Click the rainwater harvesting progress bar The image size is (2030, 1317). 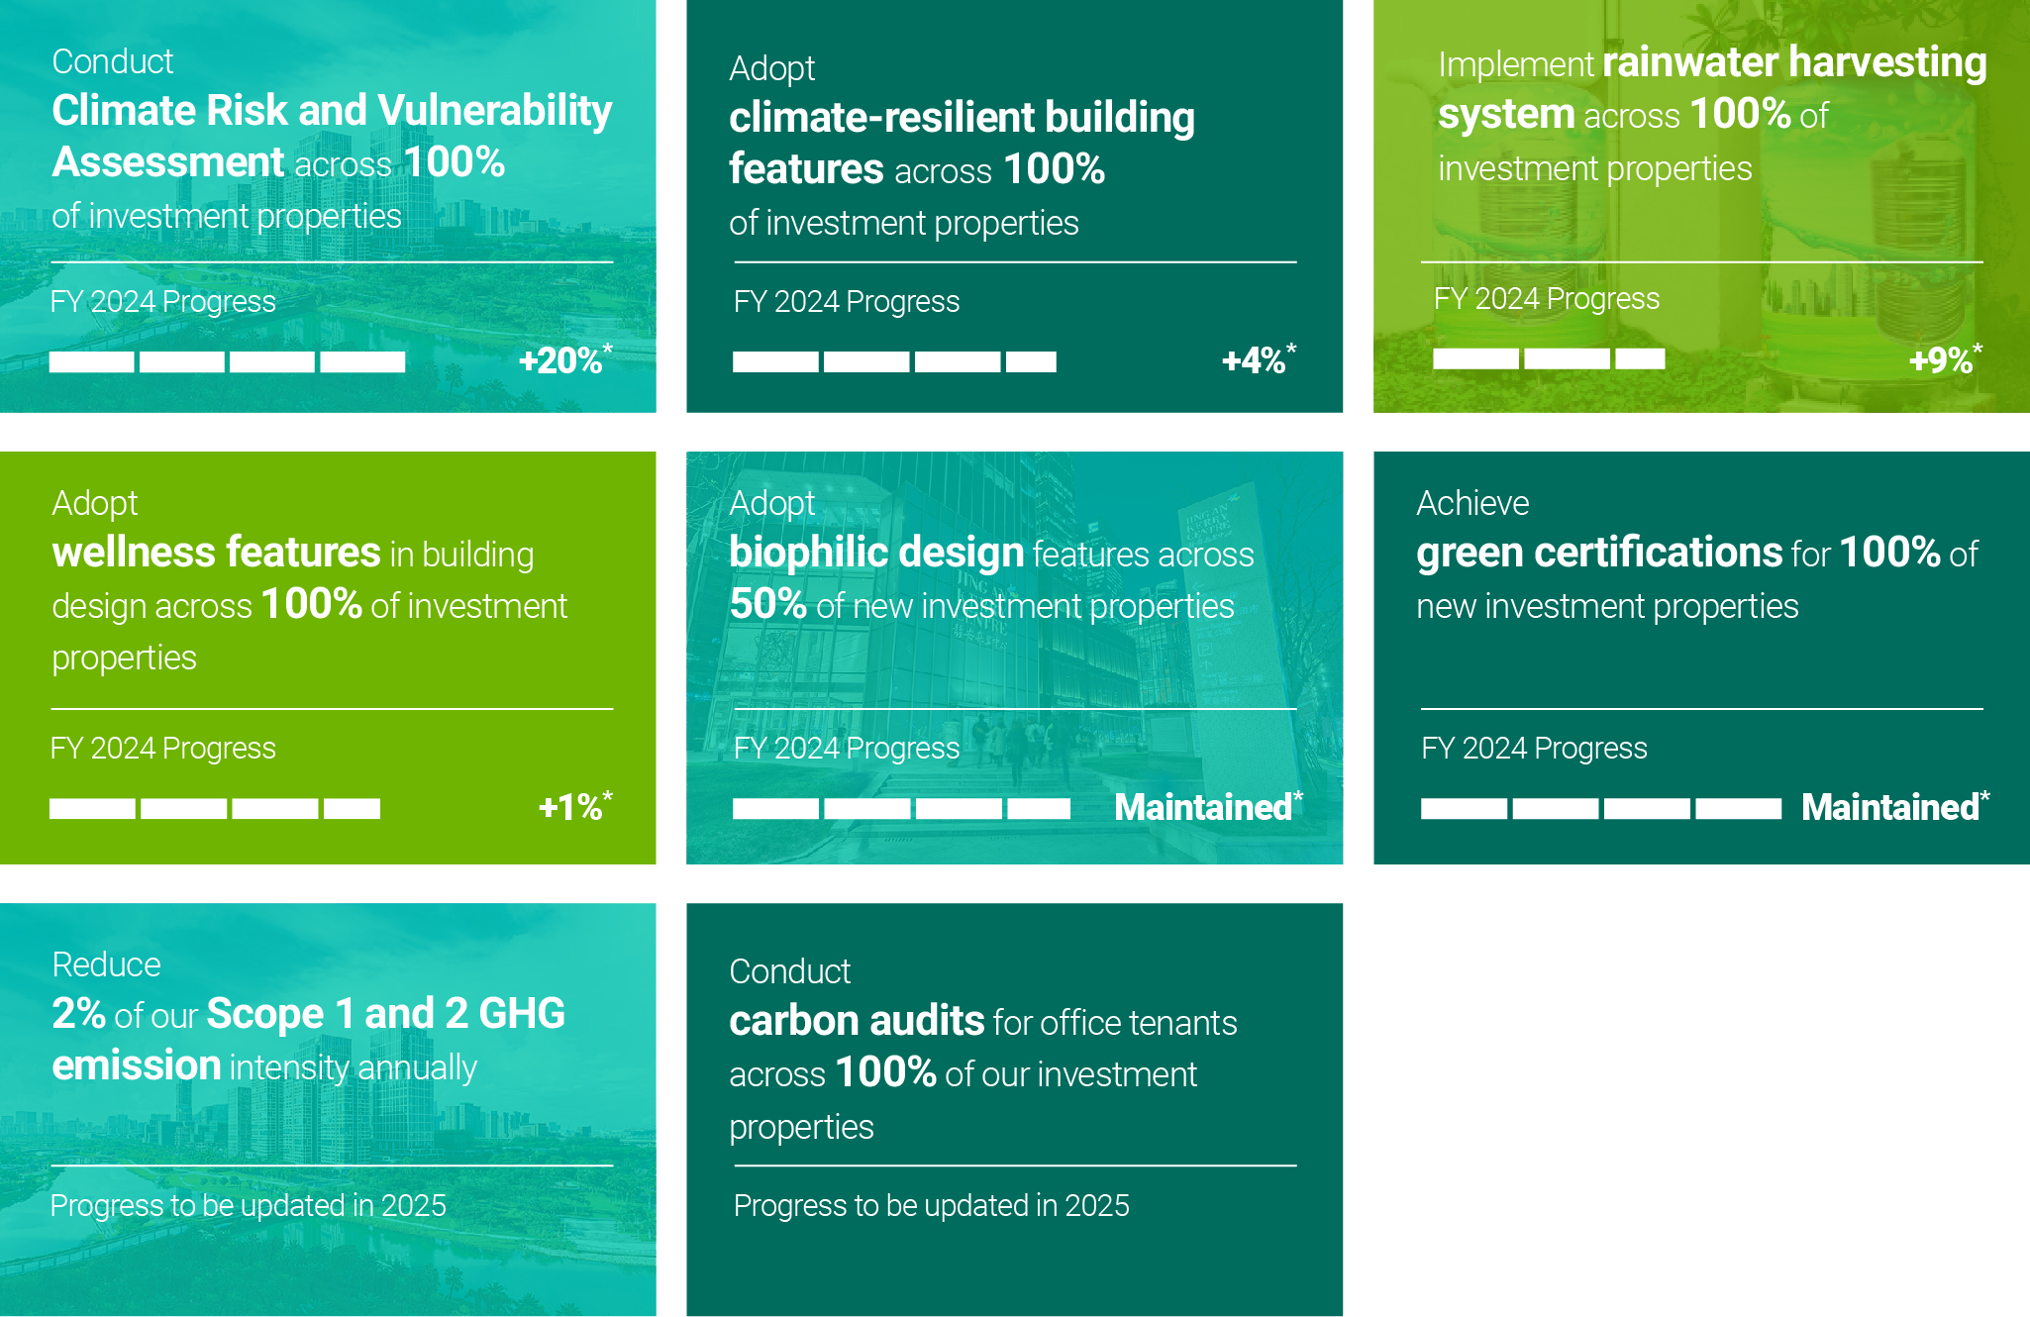[1549, 358]
